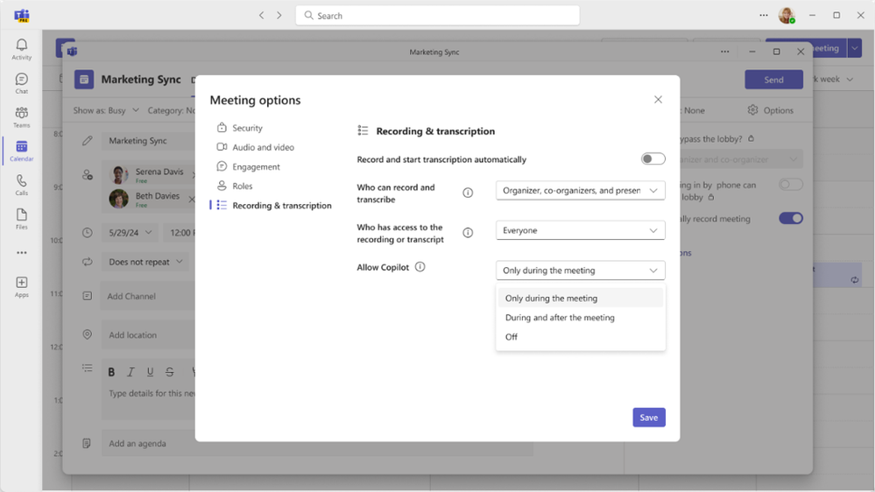Open Chat in the sidebar

coord(21,83)
